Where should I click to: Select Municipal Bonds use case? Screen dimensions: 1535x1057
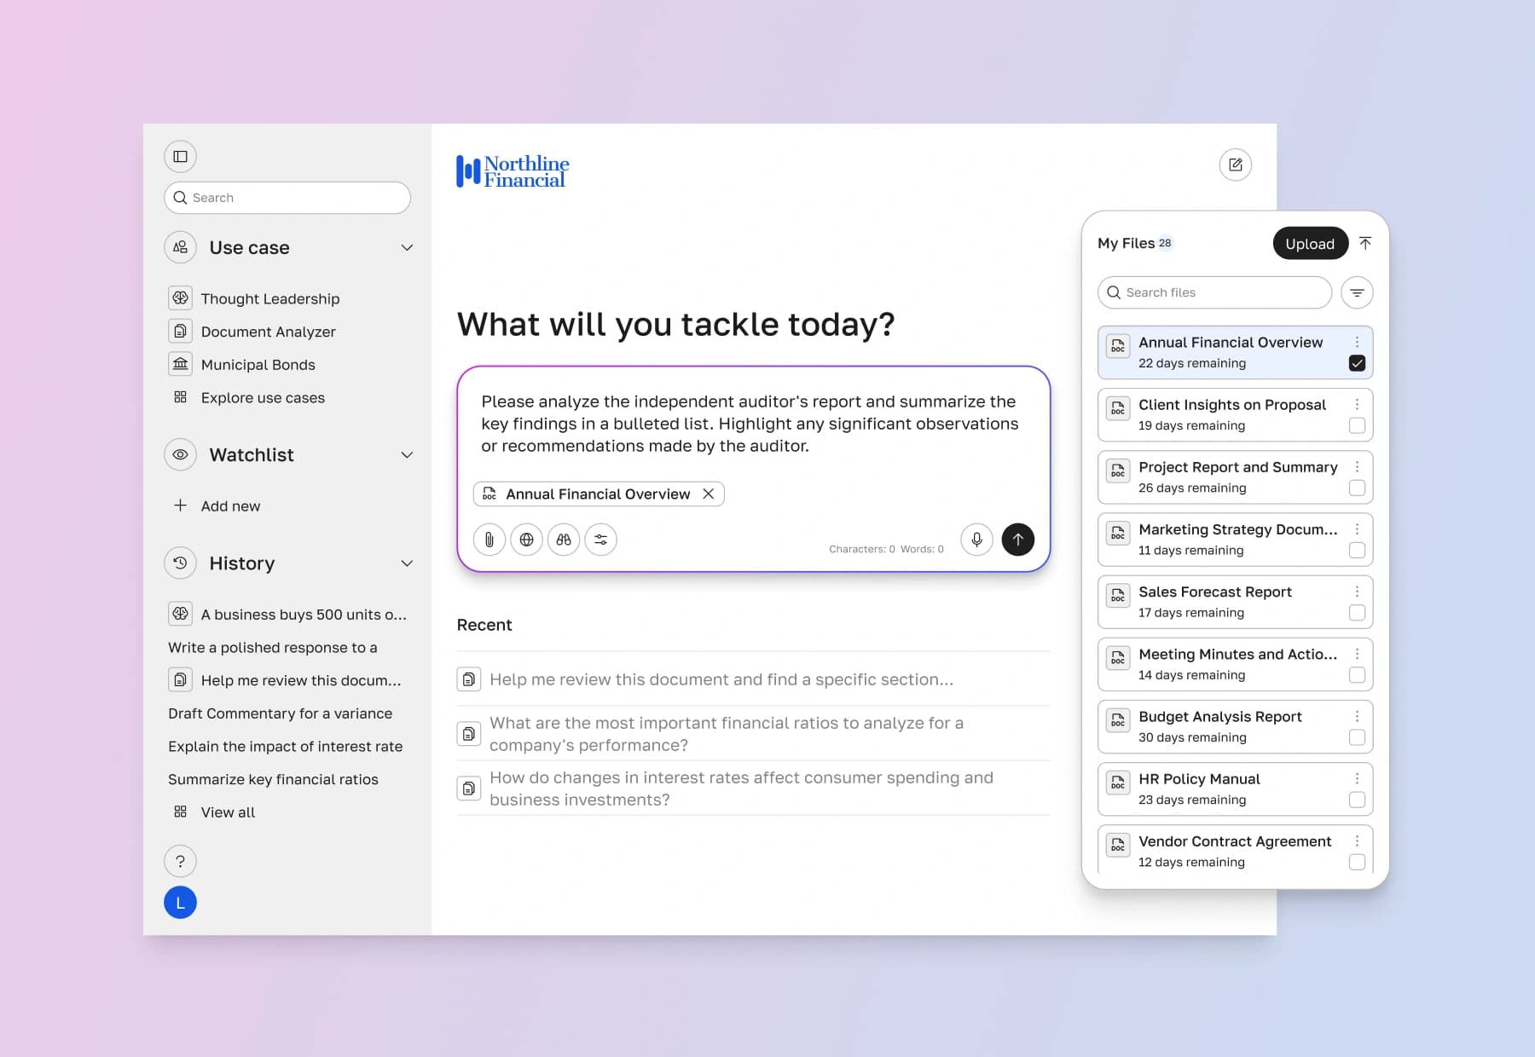(242, 365)
